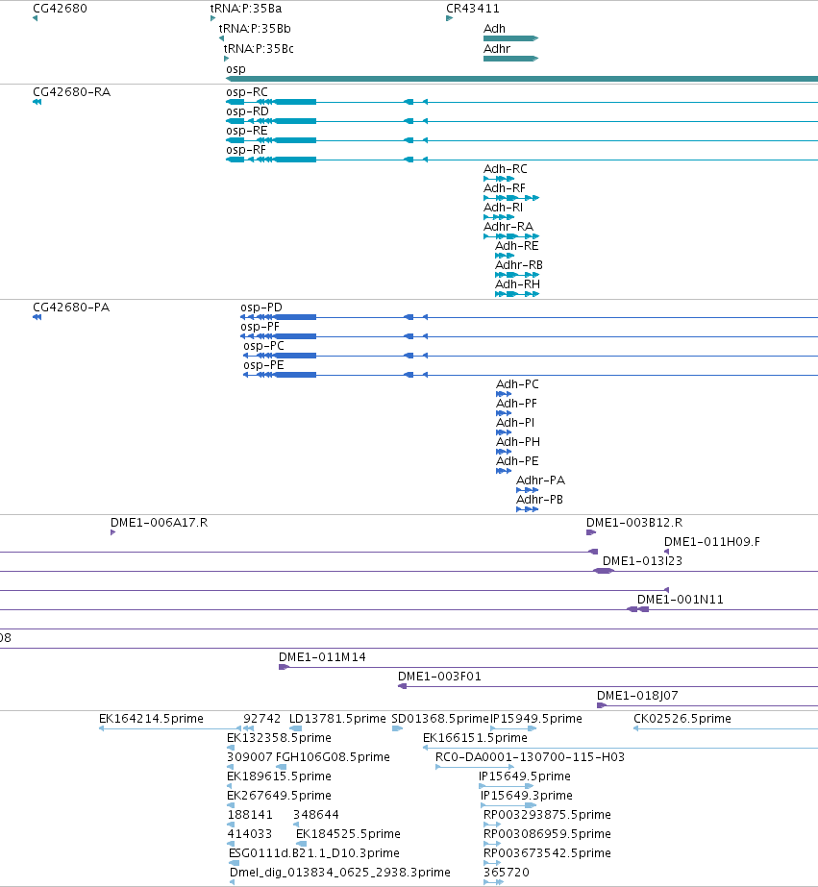
Task: Click the EK267649.5prime EST label
Action: pyautogui.click(x=279, y=796)
